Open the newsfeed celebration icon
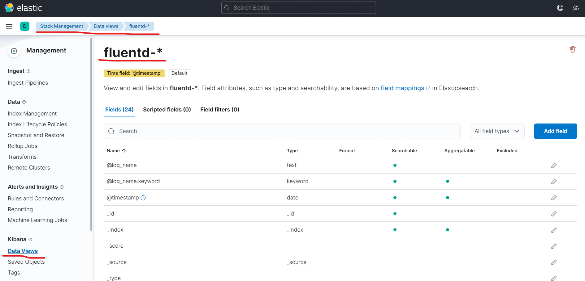This screenshot has width=585, height=281. tap(576, 8)
